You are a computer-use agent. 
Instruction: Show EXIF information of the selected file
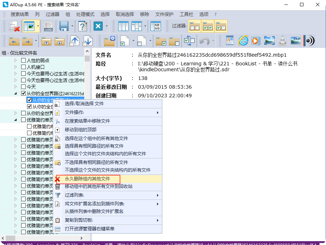tap(295, 41)
